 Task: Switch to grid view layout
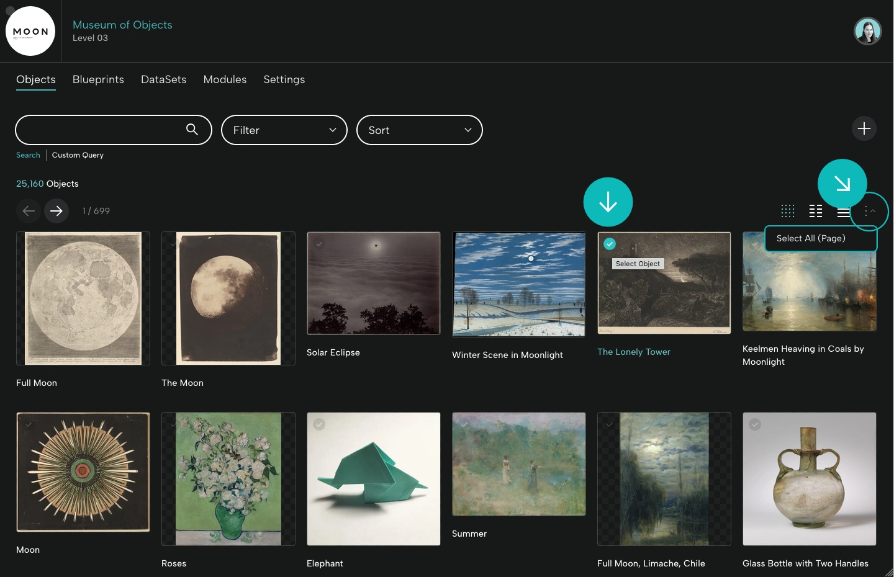coord(788,211)
